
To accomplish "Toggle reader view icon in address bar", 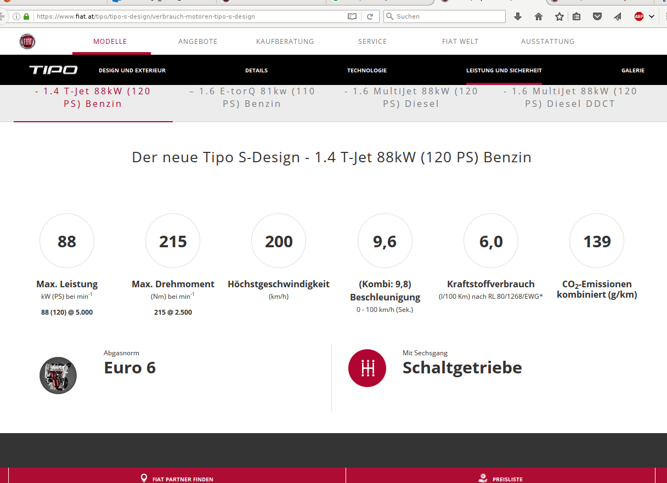I will (x=352, y=16).
